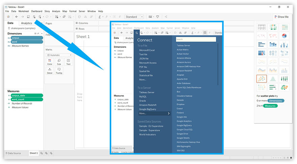The image size is (297, 164).
Task: Choose horizontal bars chart in Show Me
Action: coord(261,44)
